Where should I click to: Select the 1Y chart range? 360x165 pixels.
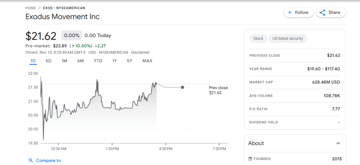click(x=115, y=61)
